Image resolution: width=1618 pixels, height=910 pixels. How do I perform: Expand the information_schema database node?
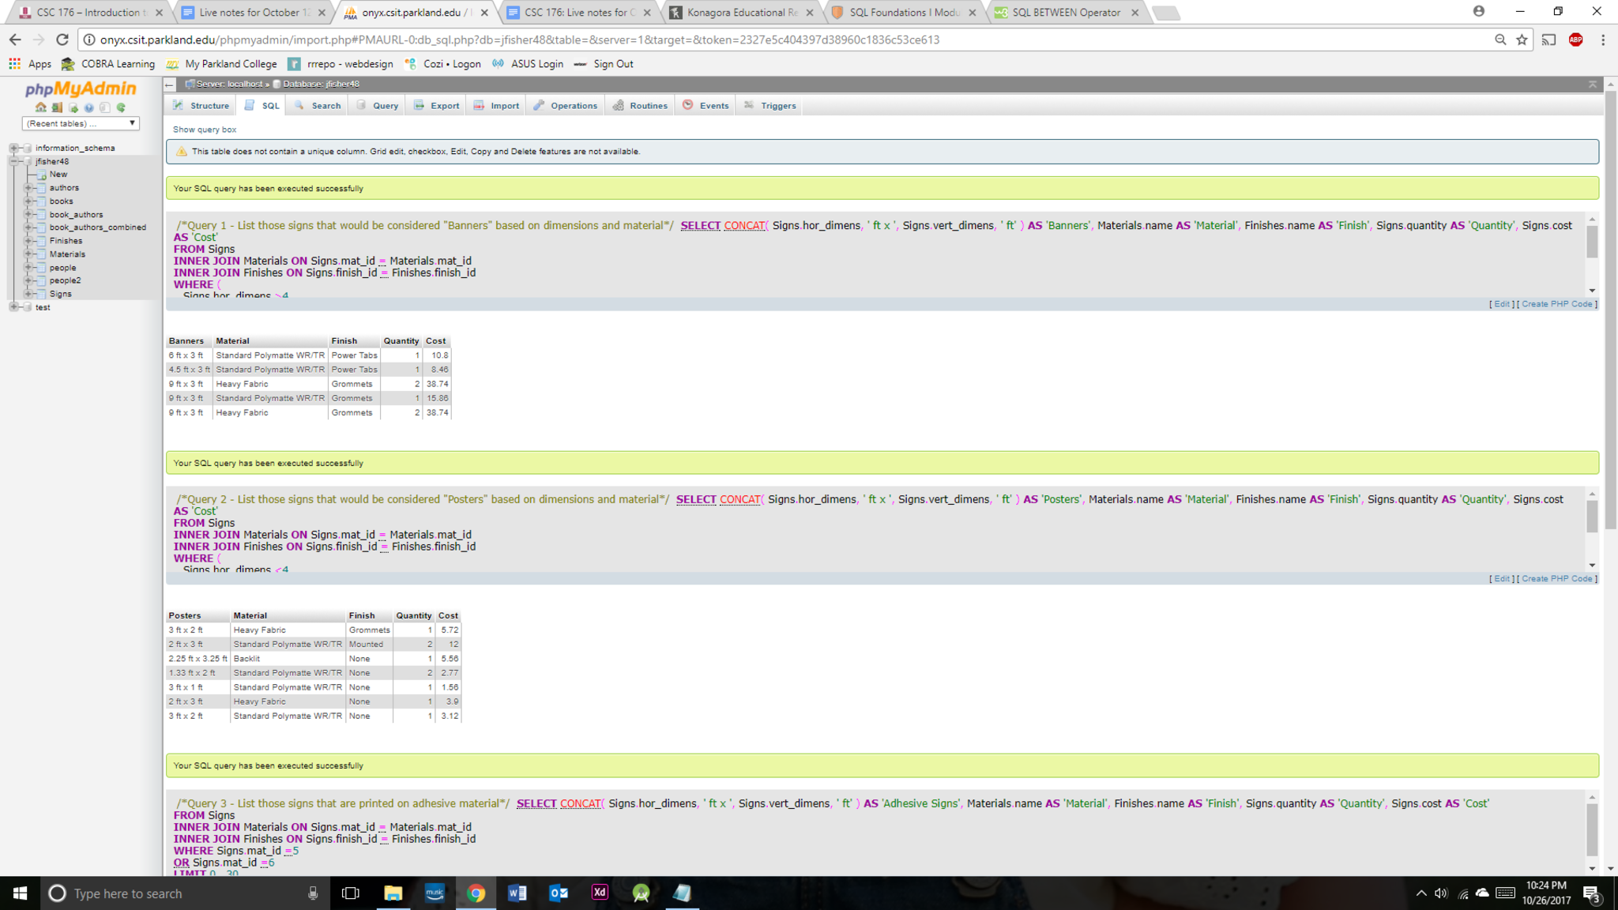13,148
